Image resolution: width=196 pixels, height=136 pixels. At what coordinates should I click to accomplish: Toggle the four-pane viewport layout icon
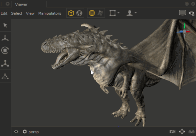(x=101, y=13)
